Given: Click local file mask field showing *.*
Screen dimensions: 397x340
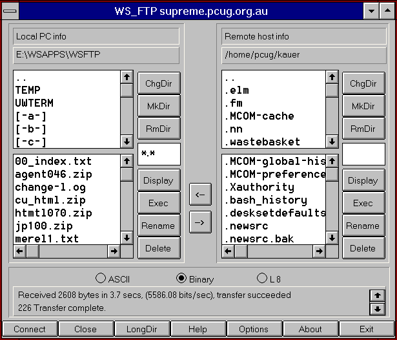Looking at the screenshot, I should (159, 154).
